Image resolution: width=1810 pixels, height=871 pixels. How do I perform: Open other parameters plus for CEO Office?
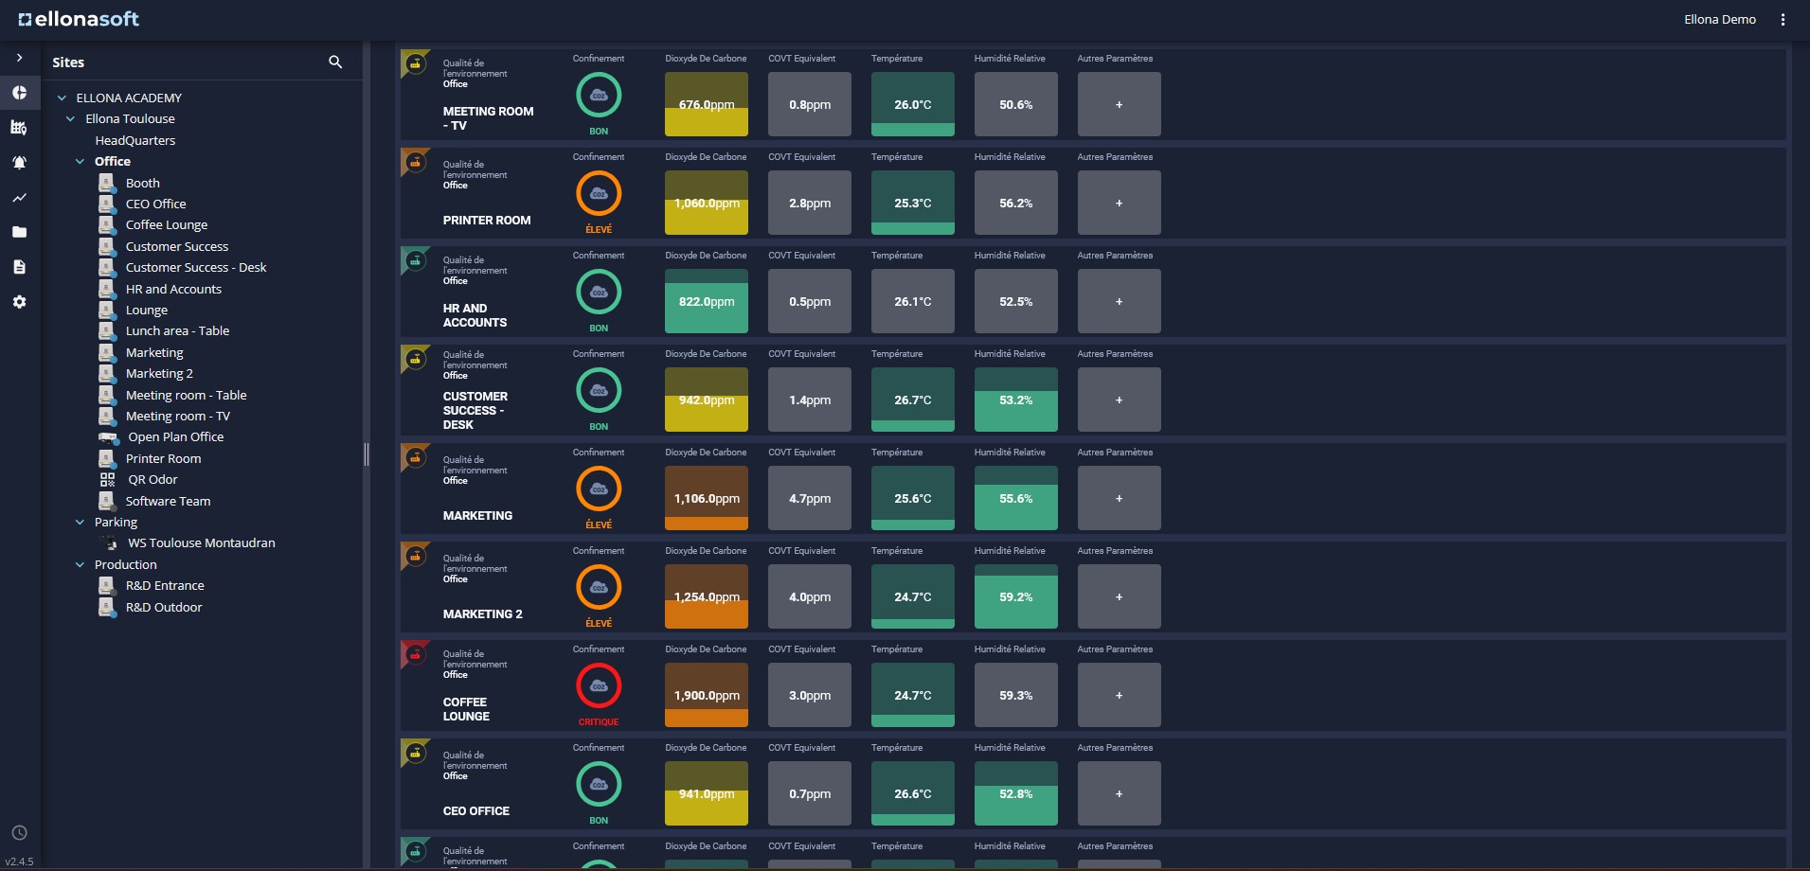(1119, 793)
